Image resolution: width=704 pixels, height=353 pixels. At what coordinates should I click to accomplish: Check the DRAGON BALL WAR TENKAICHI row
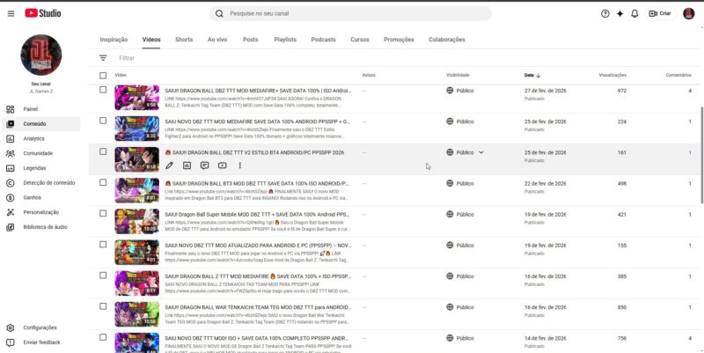pos(103,306)
